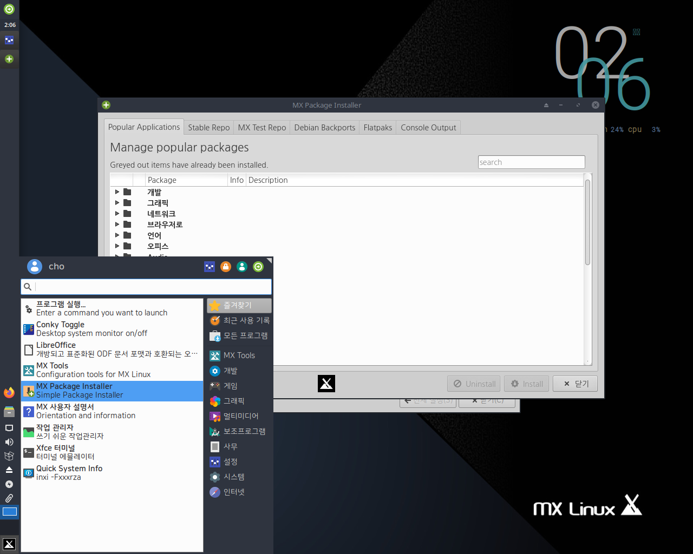Open 인터넷 internet category
Screen dimensions: 693x554
(x=239, y=492)
